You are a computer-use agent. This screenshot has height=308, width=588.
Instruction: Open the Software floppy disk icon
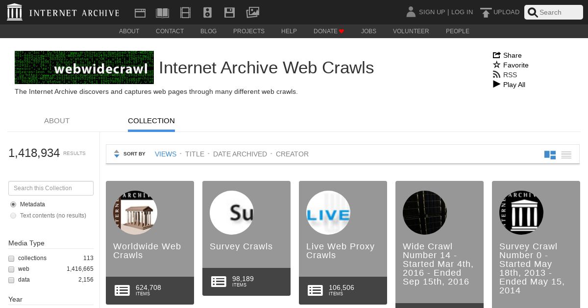(229, 13)
